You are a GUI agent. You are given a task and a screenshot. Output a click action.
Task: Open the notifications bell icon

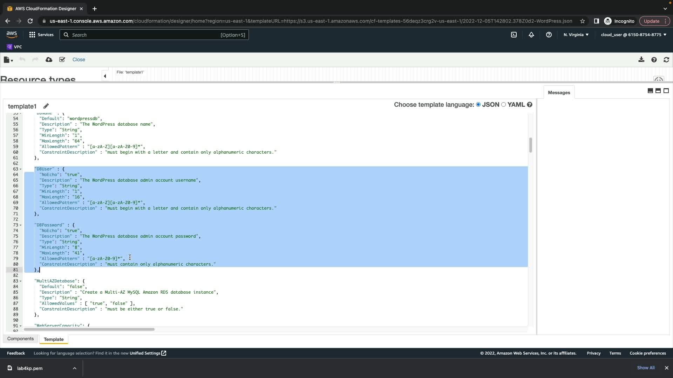(531, 35)
